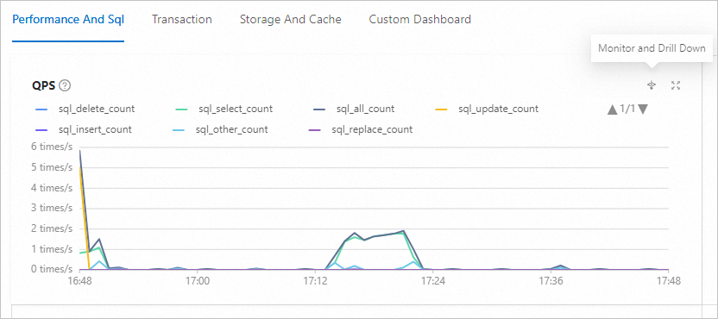Viewport: 718px width, 319px height.
Task: Click the 17:00 time axis label
Action: [x=198, y=280]
